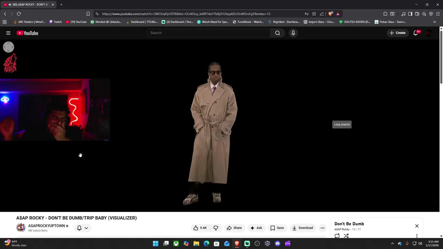
Task: Open the Nightbot Dashboard bookmark
Action: (x=284, y=22)
